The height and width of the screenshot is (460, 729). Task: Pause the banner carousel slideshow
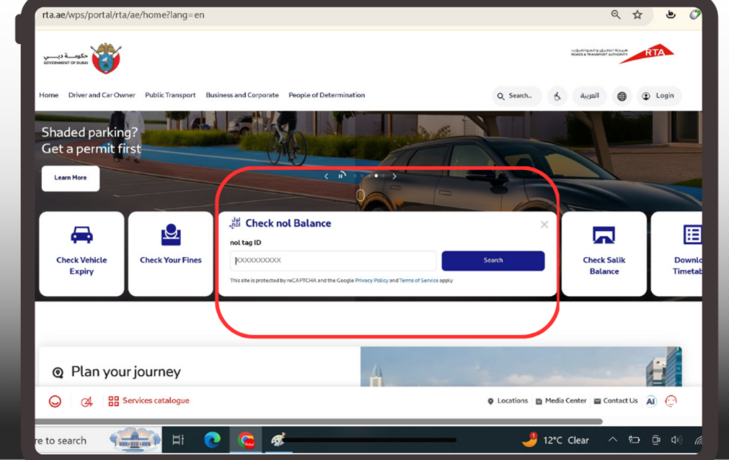click(341, 175)
